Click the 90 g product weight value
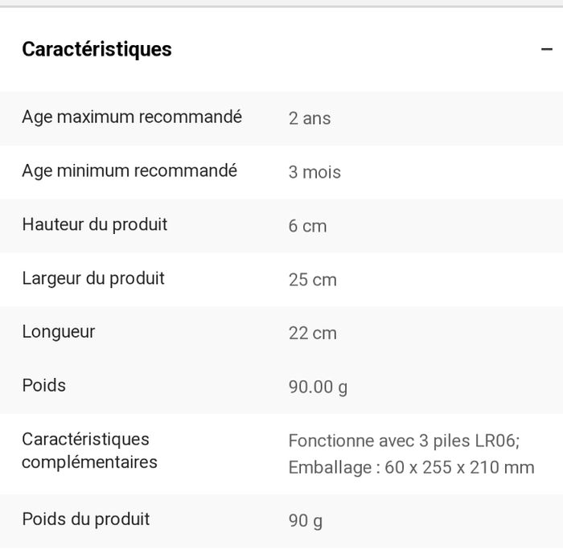 coord(306,521)
